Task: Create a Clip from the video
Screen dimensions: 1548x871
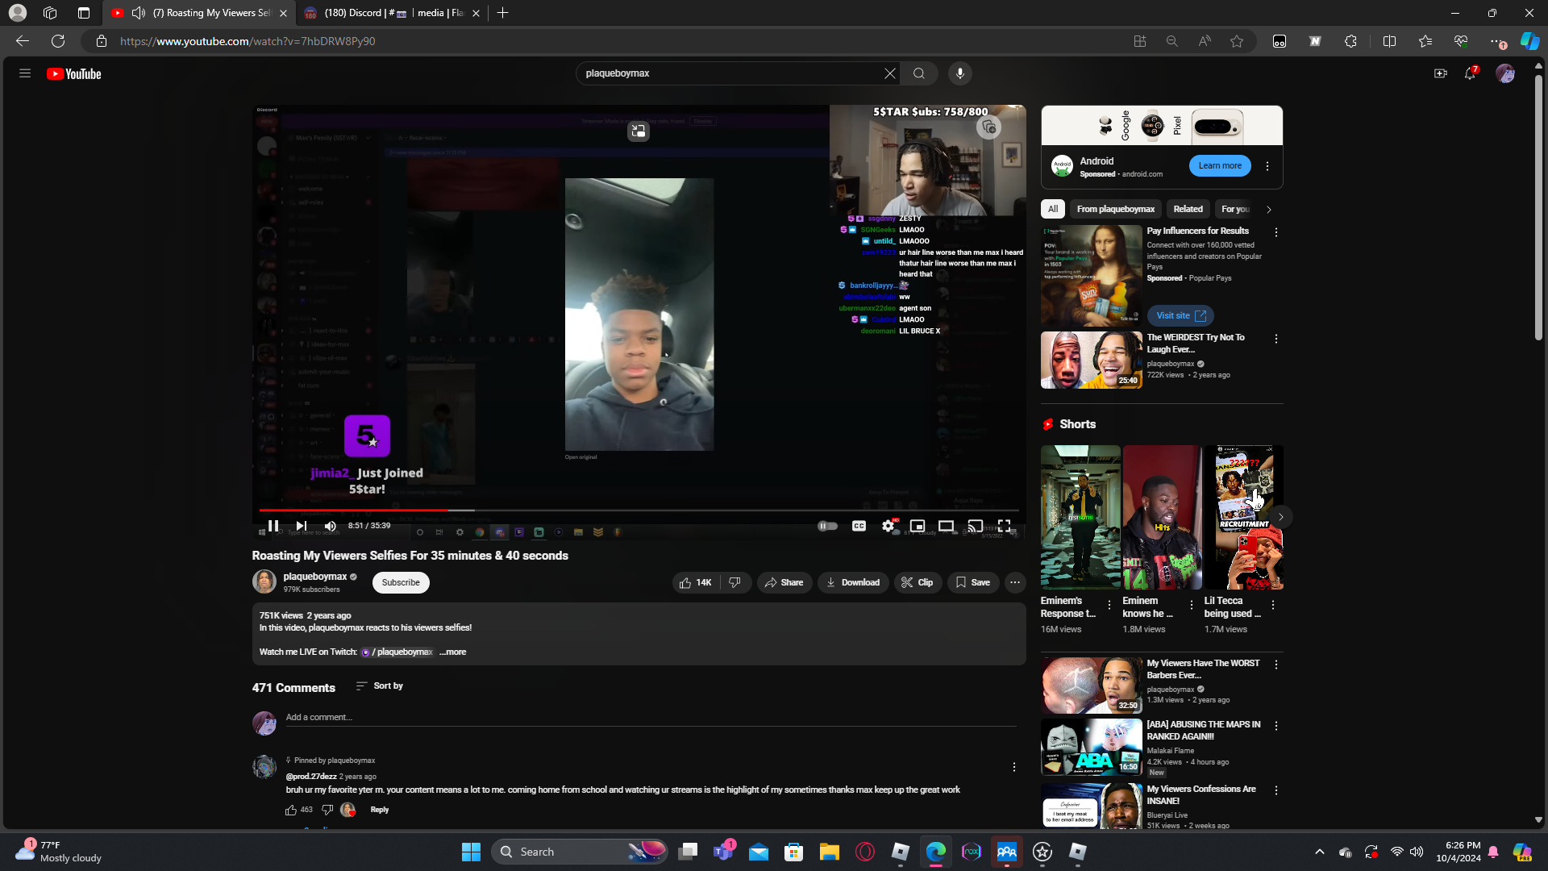Action: pos(918,582)
